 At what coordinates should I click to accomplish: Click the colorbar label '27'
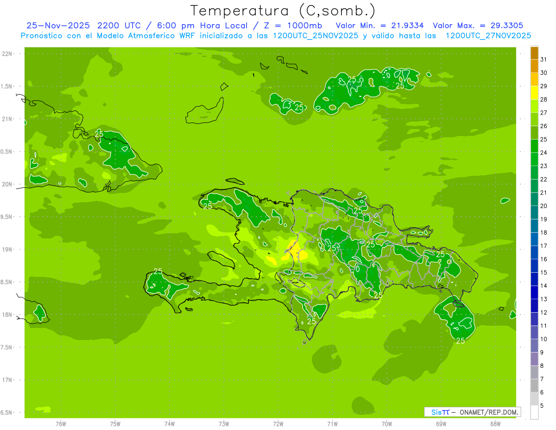pyautogui.click(x=544, y=113)
